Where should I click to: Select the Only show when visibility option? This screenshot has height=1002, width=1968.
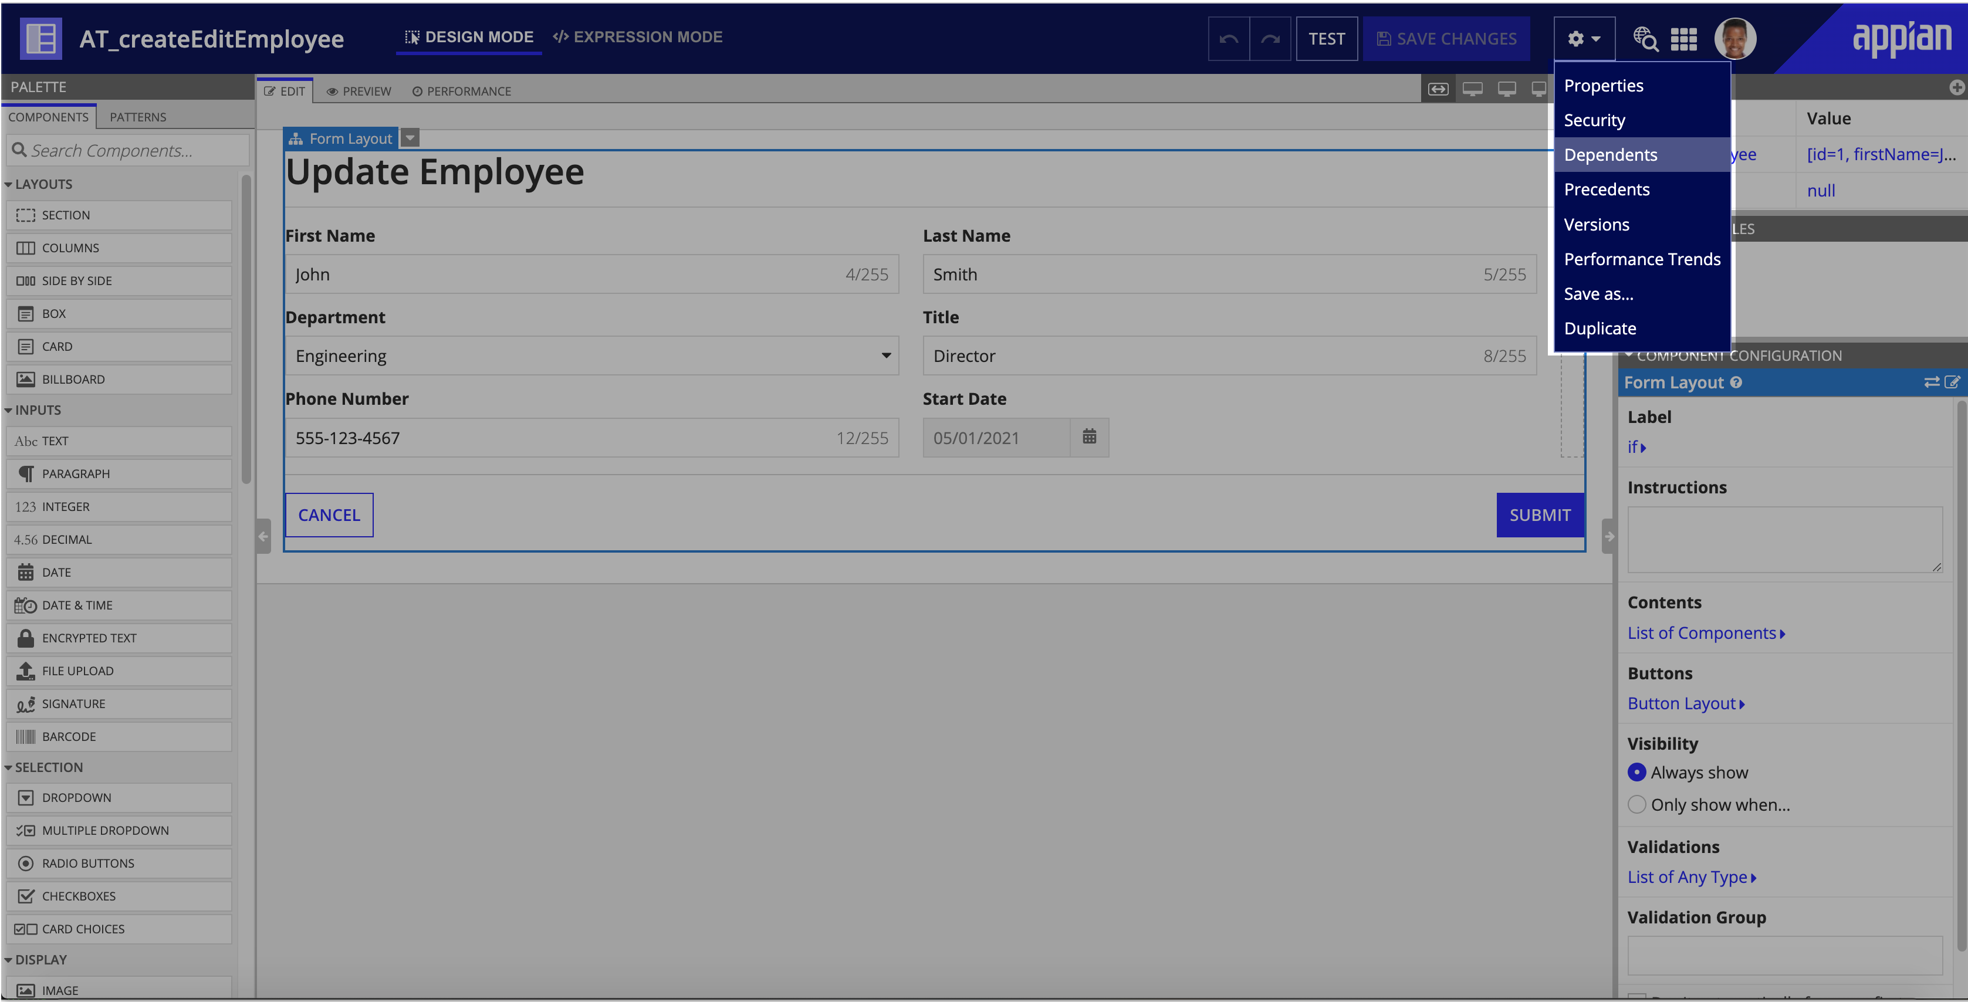1636,804
